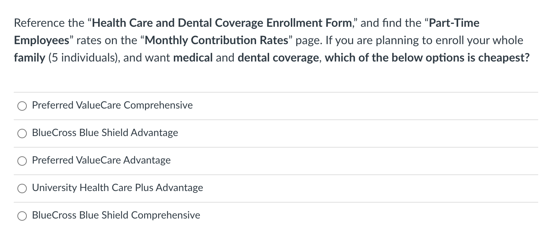The width and height of the screenshot is (544, 233).
Task: Pick the University Health Care Plus Advantage radio button
Action: point(22,188)
